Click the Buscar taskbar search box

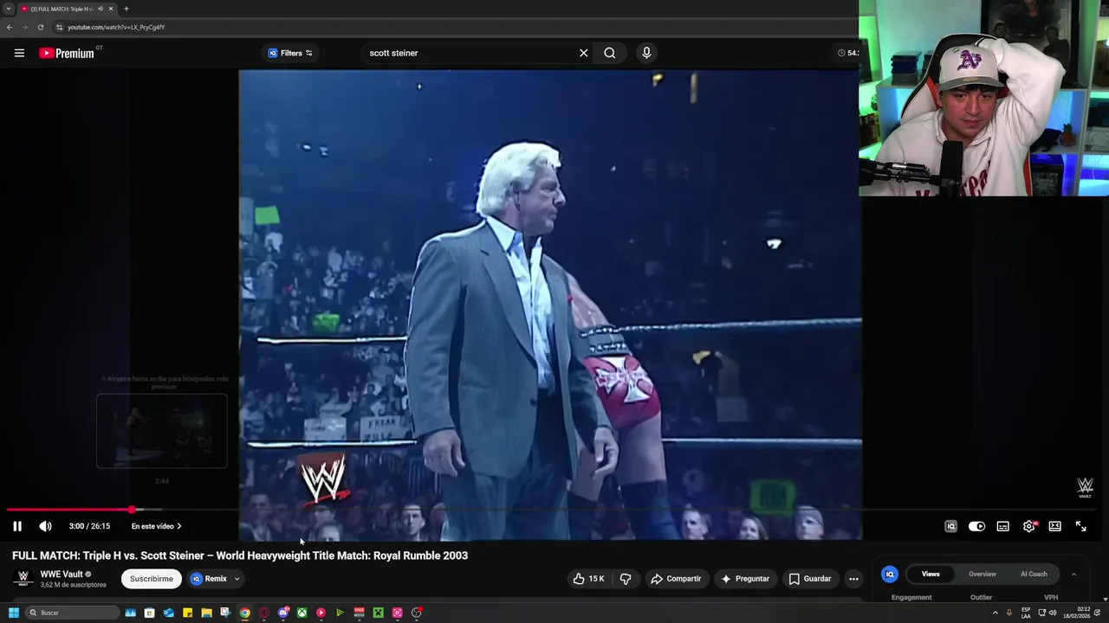click(x=71, y=613)
